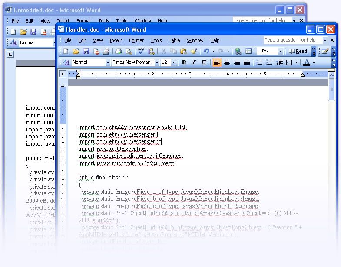Image resolution: width=341 pixels, height=267 pixels.
Task: Click the Insert Hyperlink globe icon
Action: click(238, 51)
